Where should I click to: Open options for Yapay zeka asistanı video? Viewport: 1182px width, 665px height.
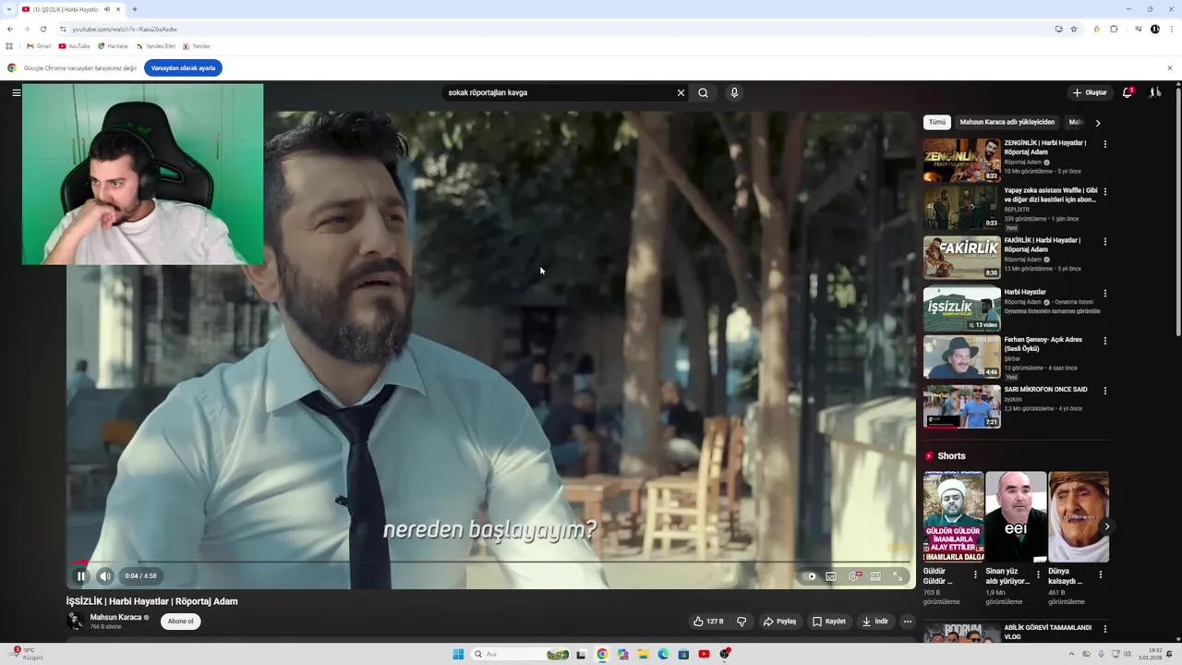pos(1104,192)
